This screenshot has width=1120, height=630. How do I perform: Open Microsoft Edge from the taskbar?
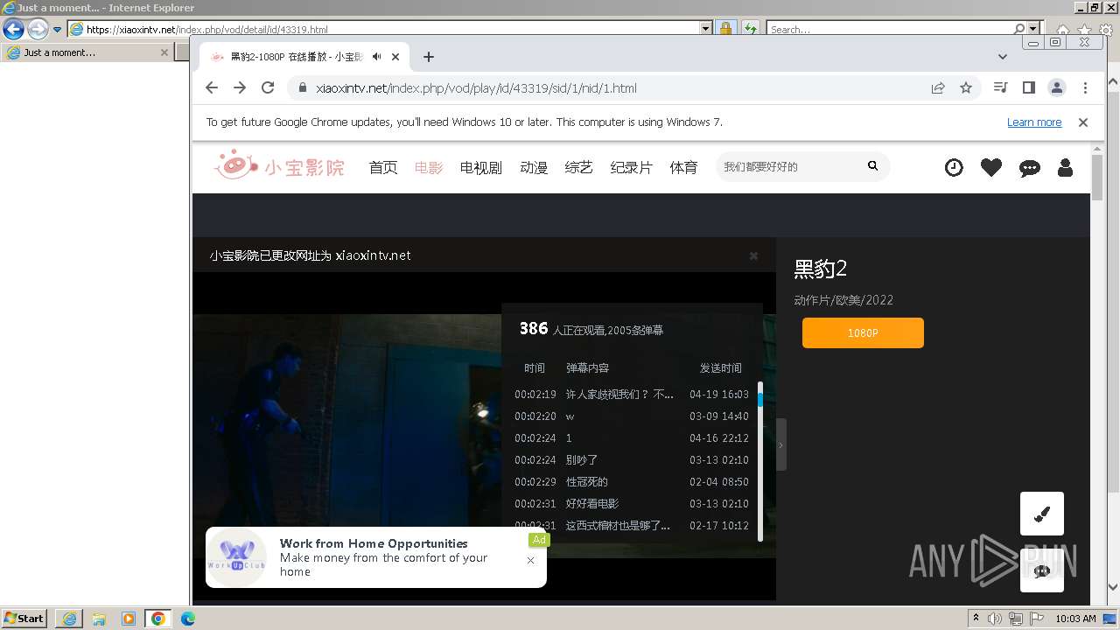point(188,619)
